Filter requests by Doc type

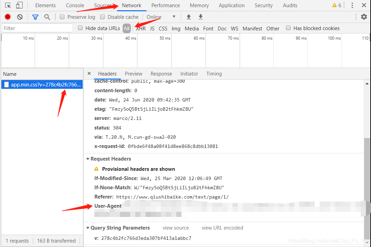[222, 29]
